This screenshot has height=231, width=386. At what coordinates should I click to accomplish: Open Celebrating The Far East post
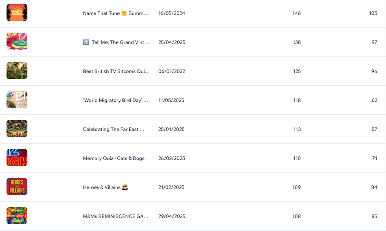(113, 129)
